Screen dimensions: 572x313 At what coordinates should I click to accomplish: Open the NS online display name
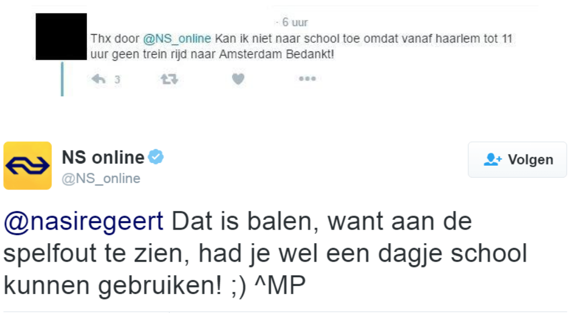[103, 158]
